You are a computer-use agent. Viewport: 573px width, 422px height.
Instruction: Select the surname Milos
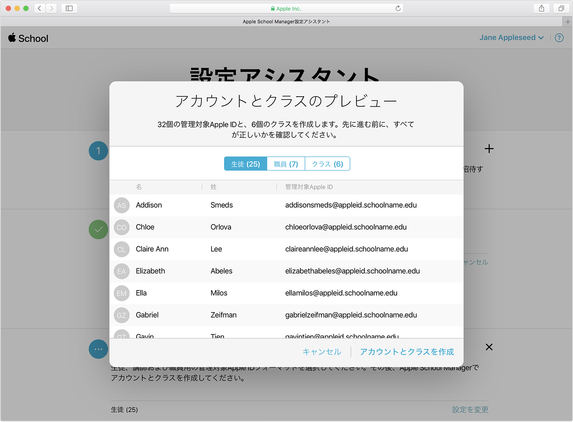pos(219,293)
